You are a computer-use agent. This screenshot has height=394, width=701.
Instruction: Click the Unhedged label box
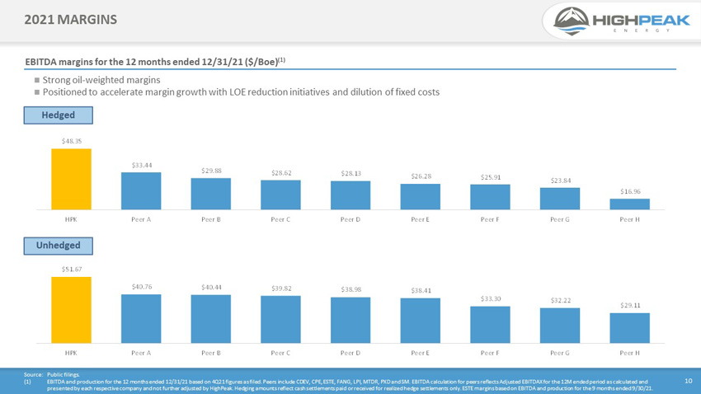click(x=58, y=246)
